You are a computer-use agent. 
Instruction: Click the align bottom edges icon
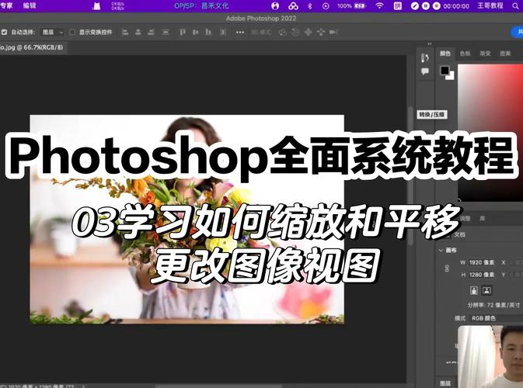[x=208, y=32]
